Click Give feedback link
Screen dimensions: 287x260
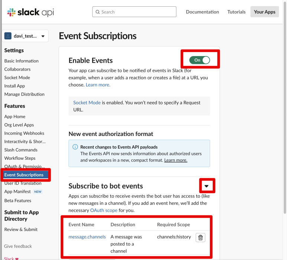coord(18,246)
